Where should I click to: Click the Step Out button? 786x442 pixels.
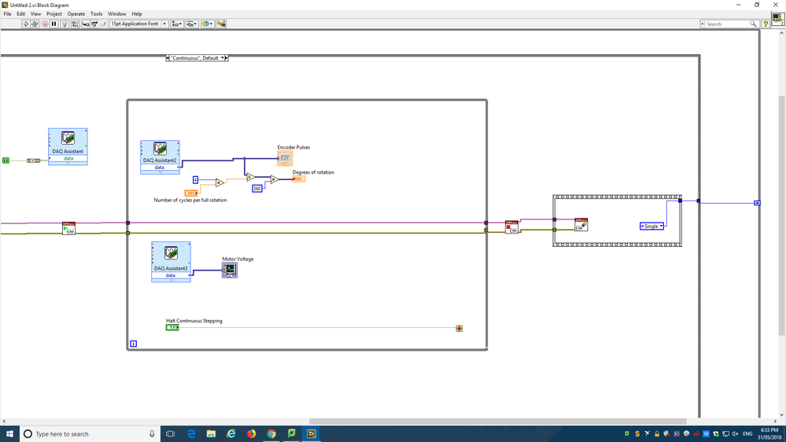click(103, 24)
